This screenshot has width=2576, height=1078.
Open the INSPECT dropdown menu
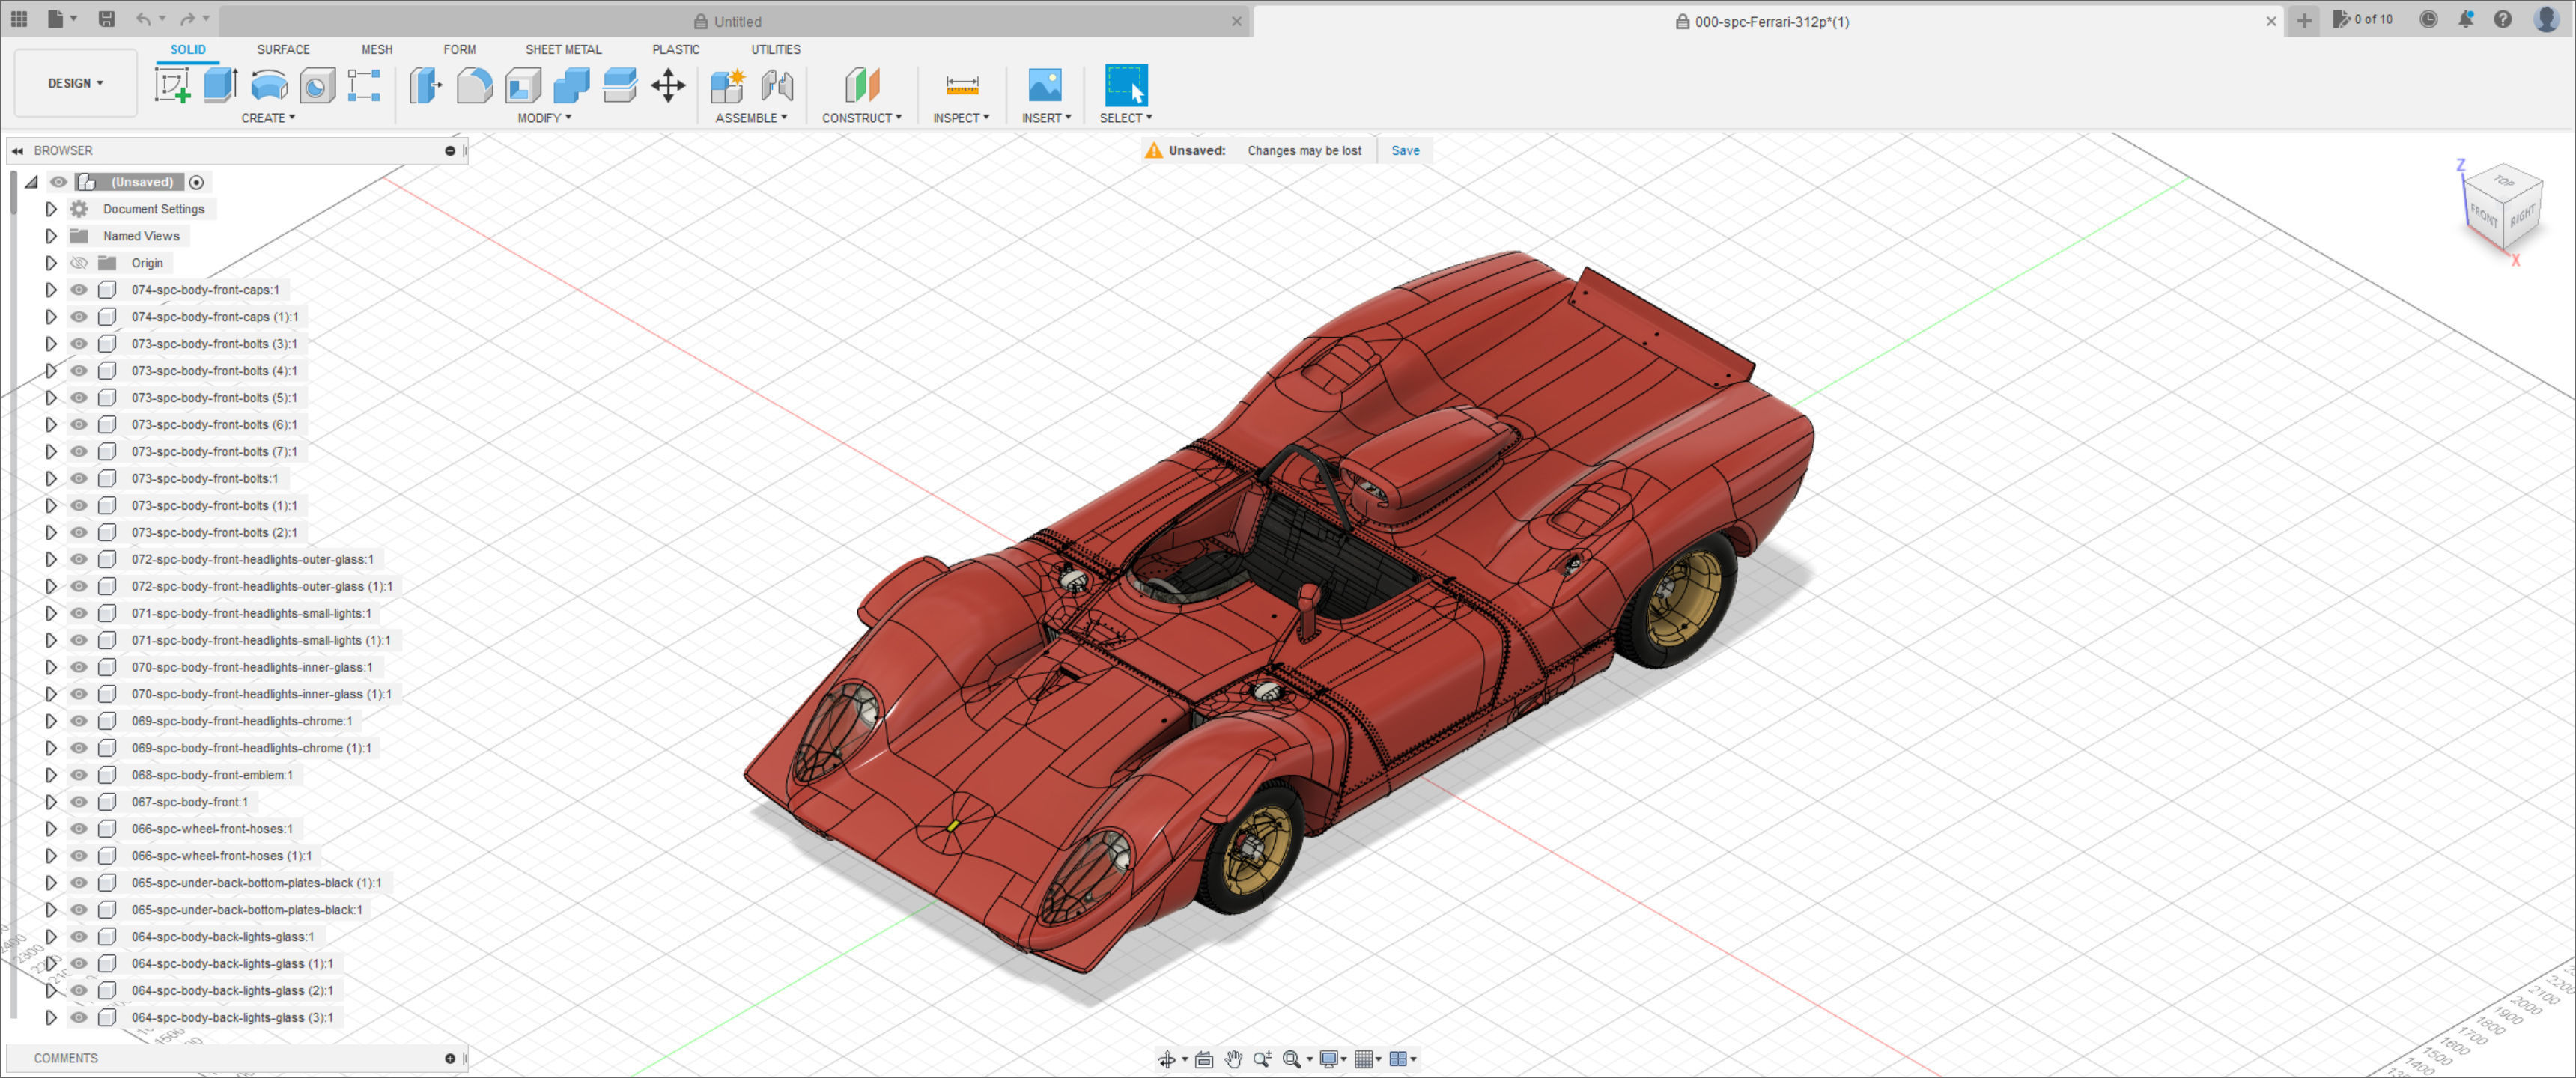[x=961, y=118]
